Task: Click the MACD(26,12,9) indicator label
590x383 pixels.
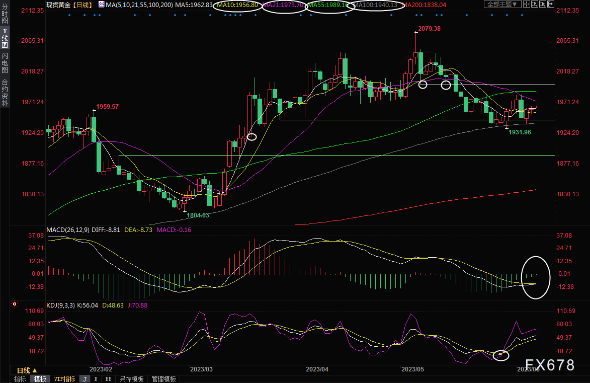Action: (68, 230)
